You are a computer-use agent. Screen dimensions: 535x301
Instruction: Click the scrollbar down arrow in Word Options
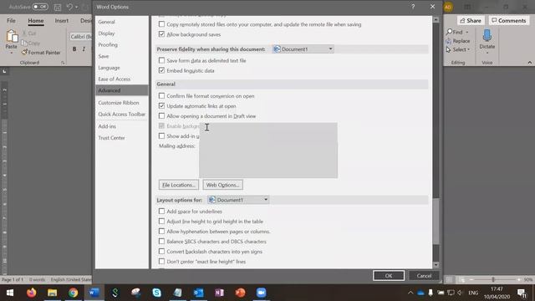(436, 265)
